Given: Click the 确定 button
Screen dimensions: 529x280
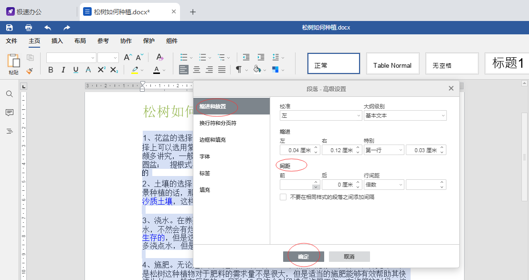Looking at the screenshot, I should click(x=303, y=257).
